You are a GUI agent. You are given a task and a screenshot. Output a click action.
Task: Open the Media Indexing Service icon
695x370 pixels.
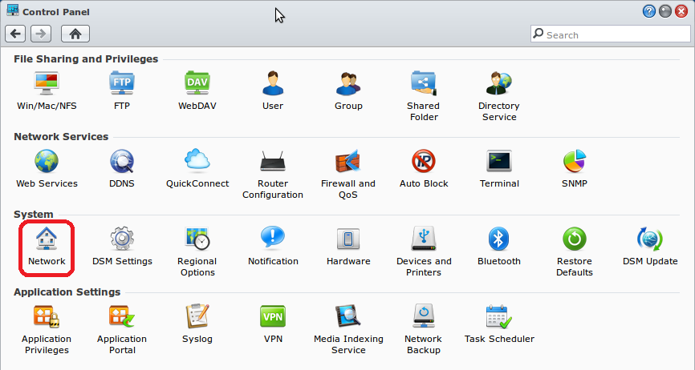pyautogui.click(x=348, y=316)
